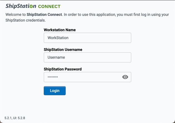Focus the ShipStation Password input field

click(82, 77)
